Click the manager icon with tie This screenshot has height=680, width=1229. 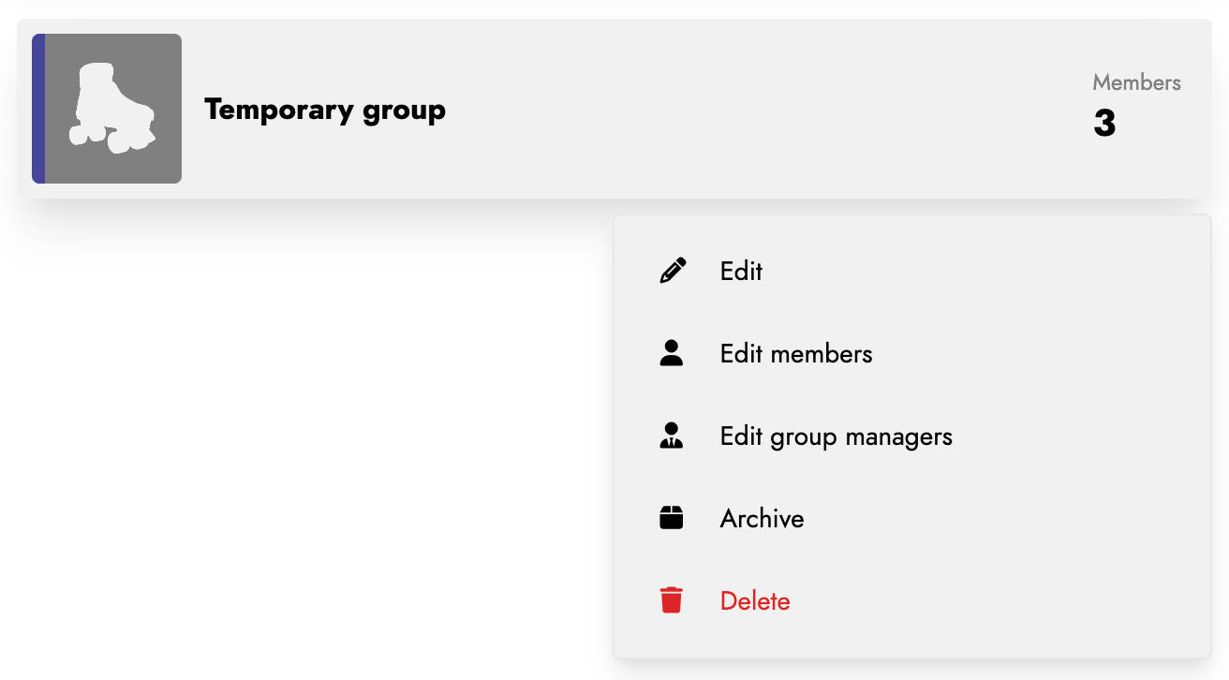[672, 436]
